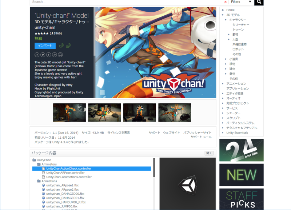The width and height of the screenshot is (291, 210).
Task: Clear the search with red X
Action: (226, 2)
